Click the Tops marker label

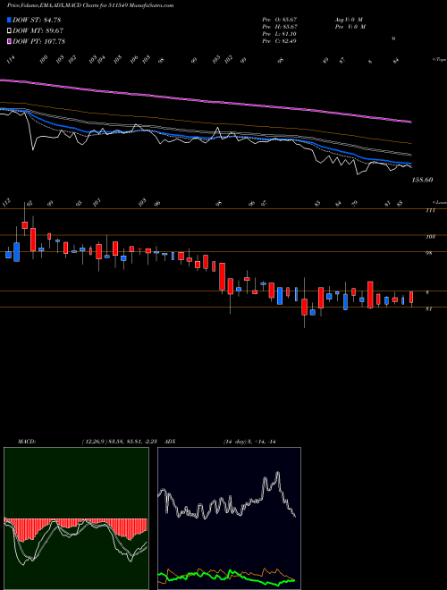tap(440, 60)
